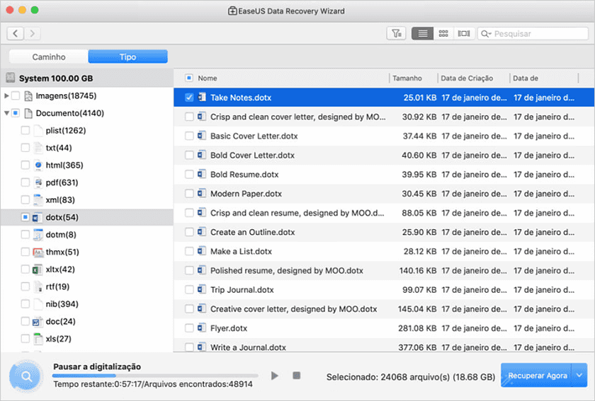Check the pdf(631) checkbox
The height and width of the screenshot is (401, 595).
point(25,182)
